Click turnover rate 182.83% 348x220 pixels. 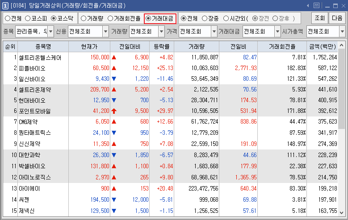296,68
